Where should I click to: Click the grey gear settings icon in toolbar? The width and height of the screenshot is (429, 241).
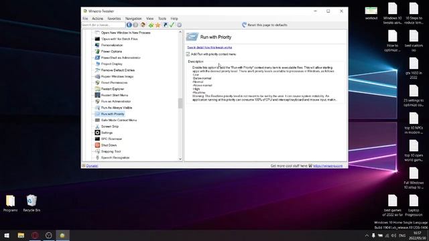tap(179, 25)
